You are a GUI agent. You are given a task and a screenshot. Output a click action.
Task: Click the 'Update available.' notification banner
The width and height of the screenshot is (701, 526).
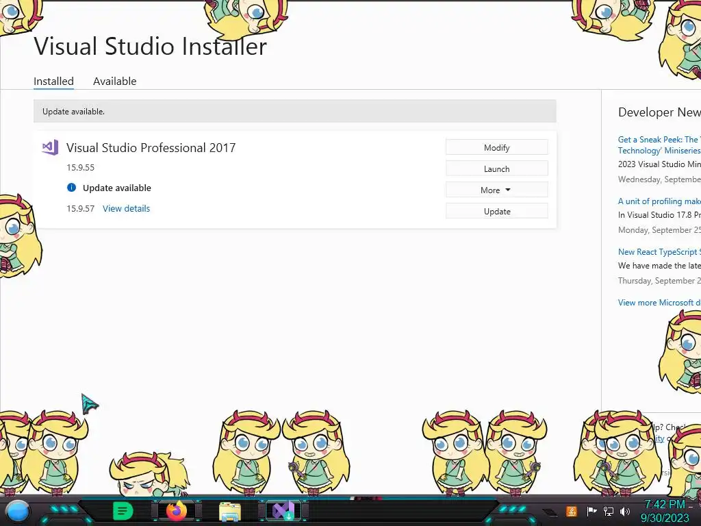pos(294,111)
